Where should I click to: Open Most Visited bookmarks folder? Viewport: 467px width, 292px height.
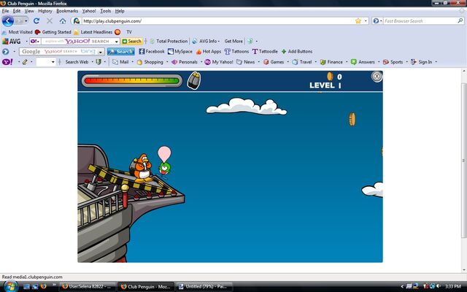[18, 32]
